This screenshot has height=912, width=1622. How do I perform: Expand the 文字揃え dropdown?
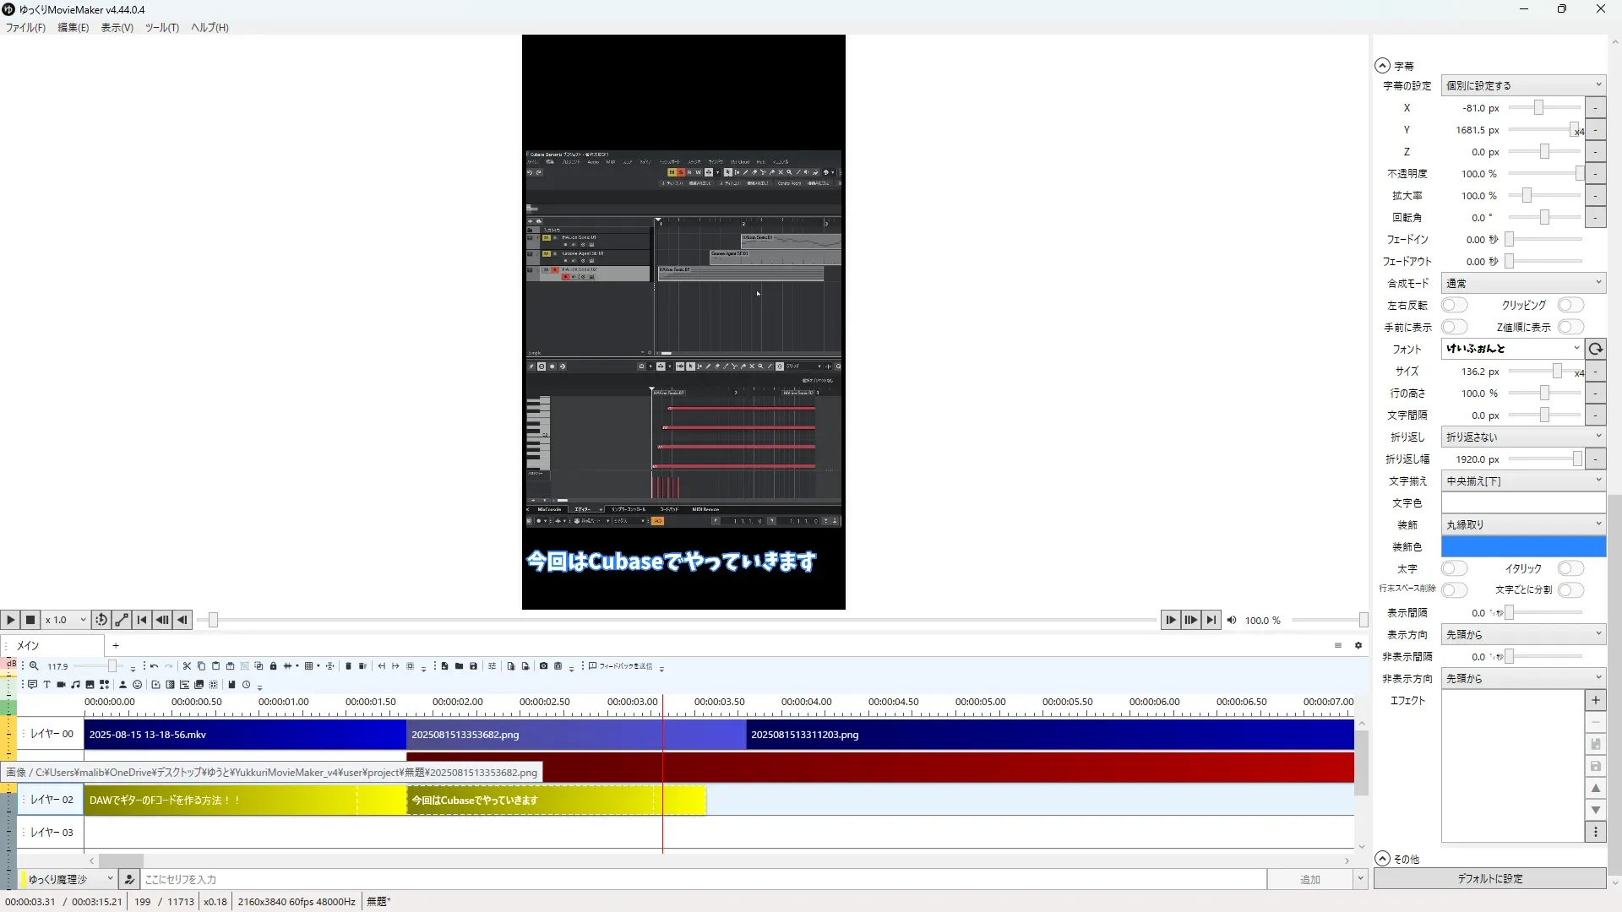coord(1523,480)
